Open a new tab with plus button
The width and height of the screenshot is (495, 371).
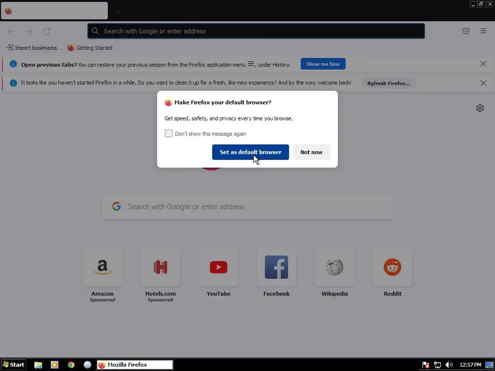click(118, 11)
